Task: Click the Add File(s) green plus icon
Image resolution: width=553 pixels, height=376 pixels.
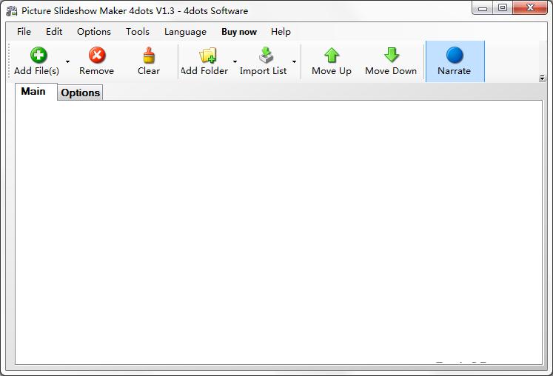Action: (x=38, y=55)
